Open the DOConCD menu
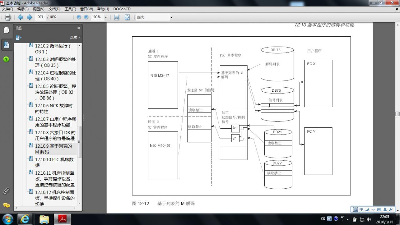 click(122, 9)
